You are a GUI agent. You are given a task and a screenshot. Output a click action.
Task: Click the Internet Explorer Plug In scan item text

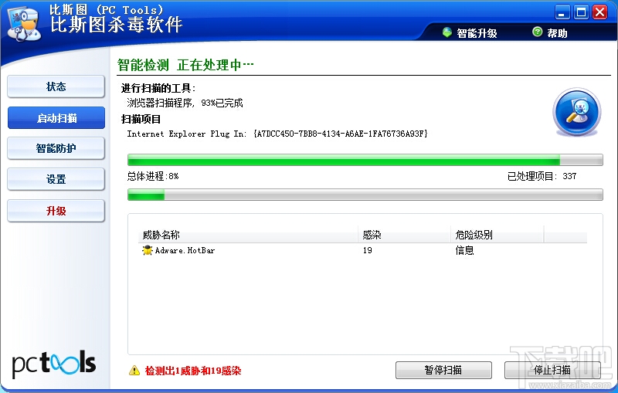click(277, 134)
